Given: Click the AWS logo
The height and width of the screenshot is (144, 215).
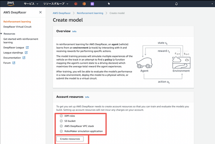Looking at the screenshot, I should pos(10,4).
